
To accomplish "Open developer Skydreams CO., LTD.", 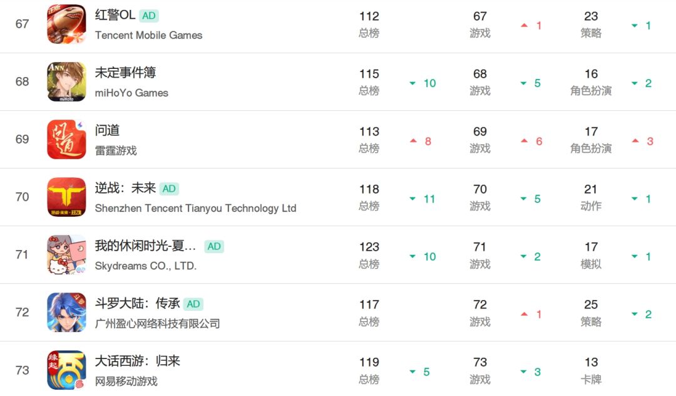I will [x=145, y=266].
